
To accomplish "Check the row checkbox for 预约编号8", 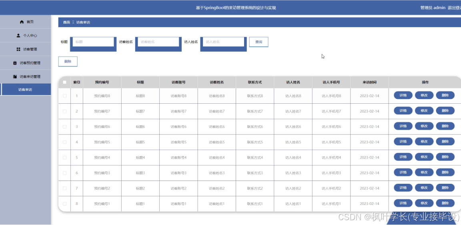I will pyautogui.click(x=65, y=96).
